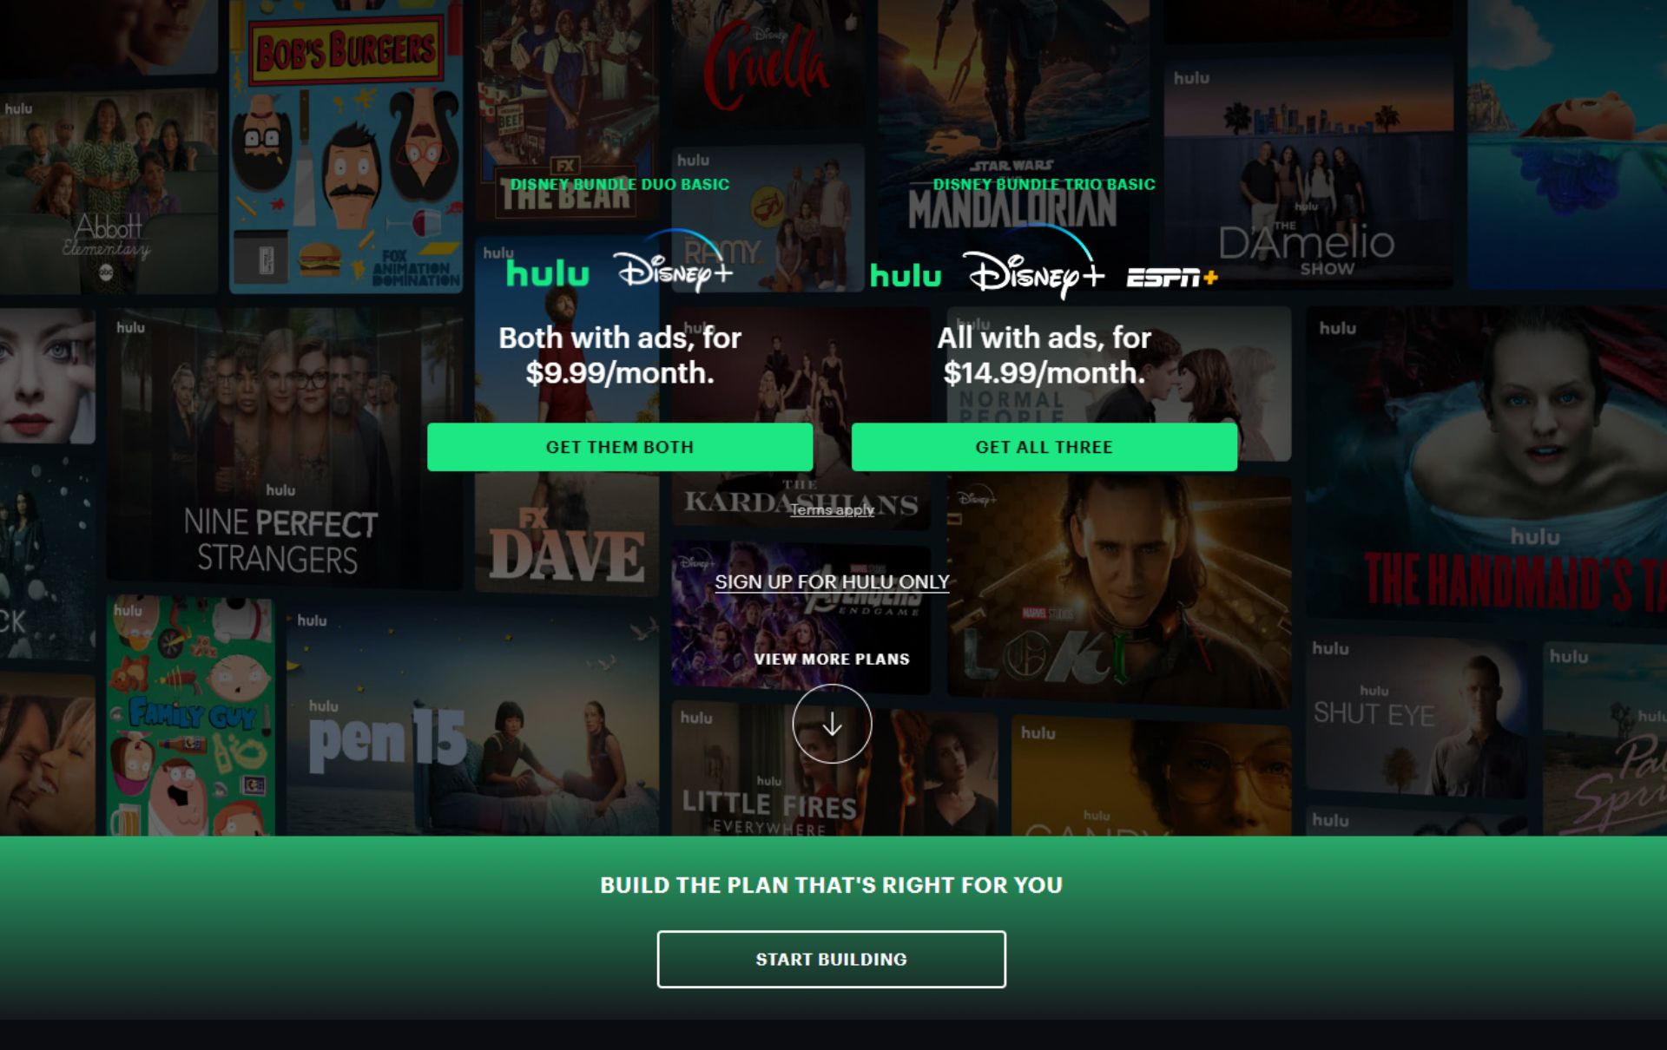Image resolution: width=1667 pixels, height=1050 pixels.
Task: Click the Hulu logo in Duo bundle
Action: pyautogui.click(x=548, y=273)
